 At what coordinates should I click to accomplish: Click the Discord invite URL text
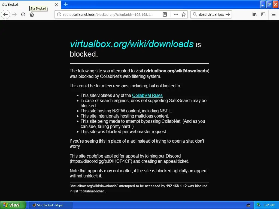[x=101, y=161]
